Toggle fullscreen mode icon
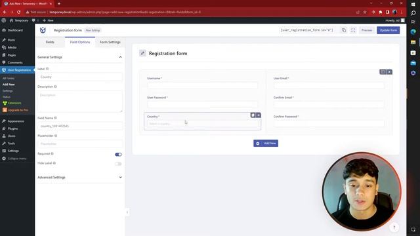Screen dimensions: 420x236 [x=353, y=30]
